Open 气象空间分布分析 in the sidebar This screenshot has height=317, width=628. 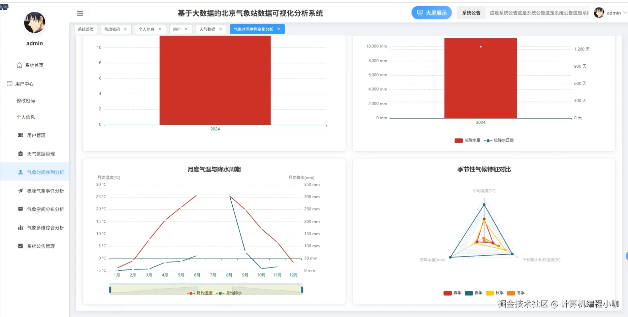click(x=45, y=209)
